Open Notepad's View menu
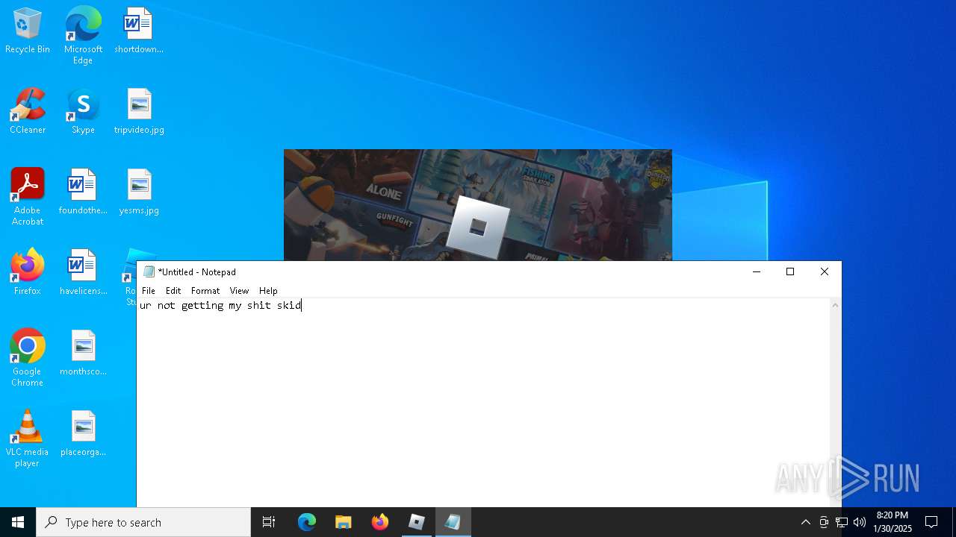This screenshot has width=956, height=537. click(x=239, y=291)
